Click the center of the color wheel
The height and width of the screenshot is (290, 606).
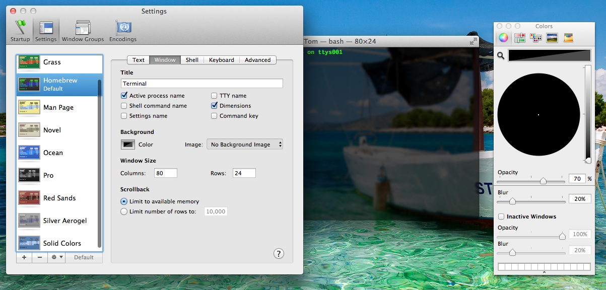click(538, 115)
